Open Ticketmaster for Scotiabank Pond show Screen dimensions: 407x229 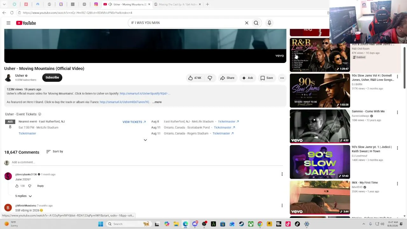click(224, 128)
